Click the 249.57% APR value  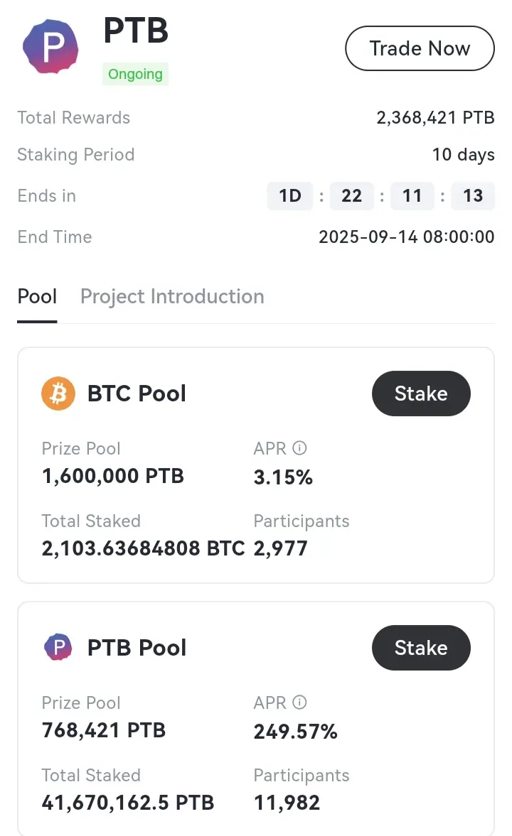295,732
